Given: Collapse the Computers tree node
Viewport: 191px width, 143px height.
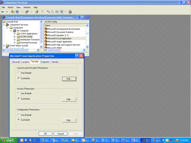Looking at the screenshot, I should 7,28.
